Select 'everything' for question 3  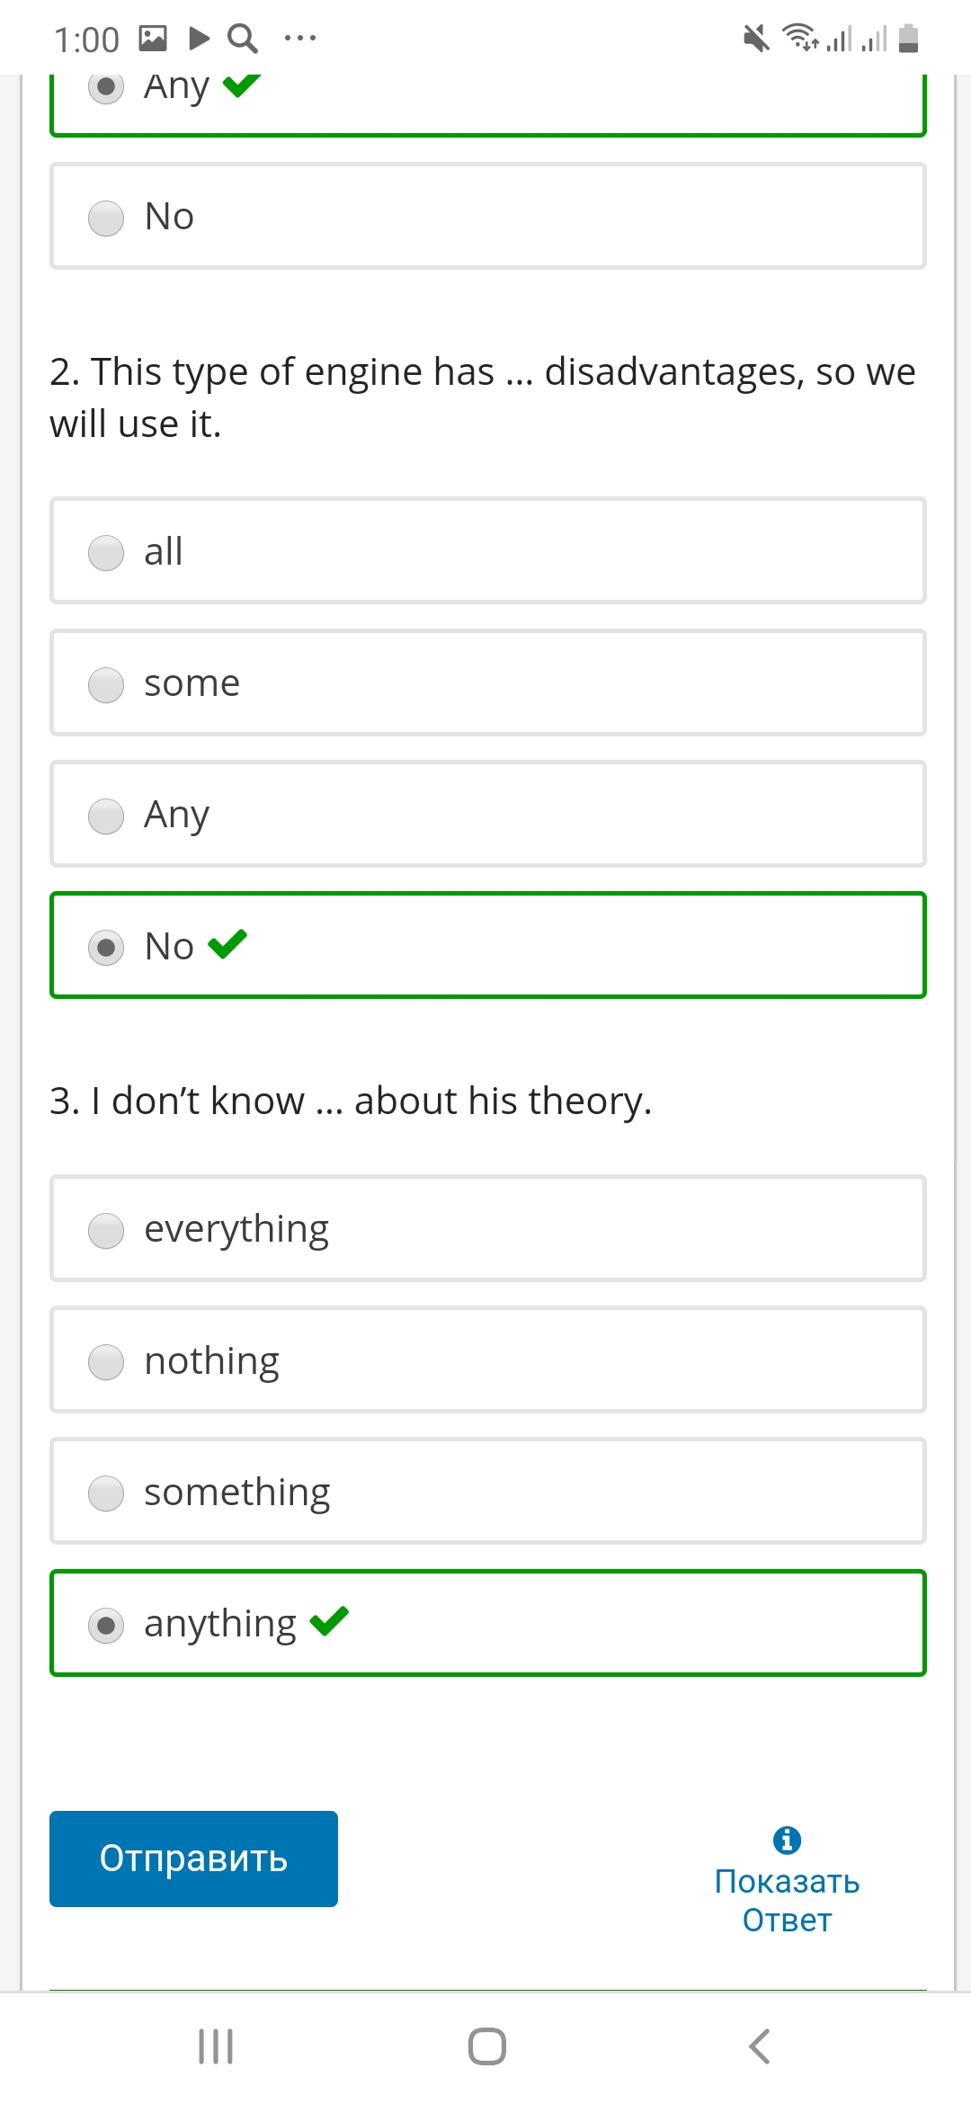488,1228
